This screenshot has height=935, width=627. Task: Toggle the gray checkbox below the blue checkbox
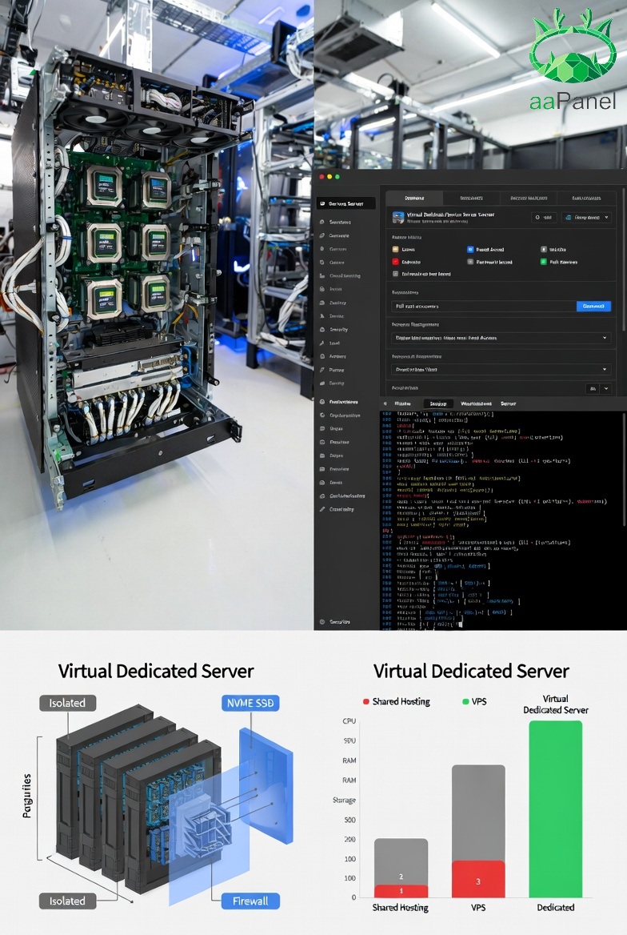470,262
